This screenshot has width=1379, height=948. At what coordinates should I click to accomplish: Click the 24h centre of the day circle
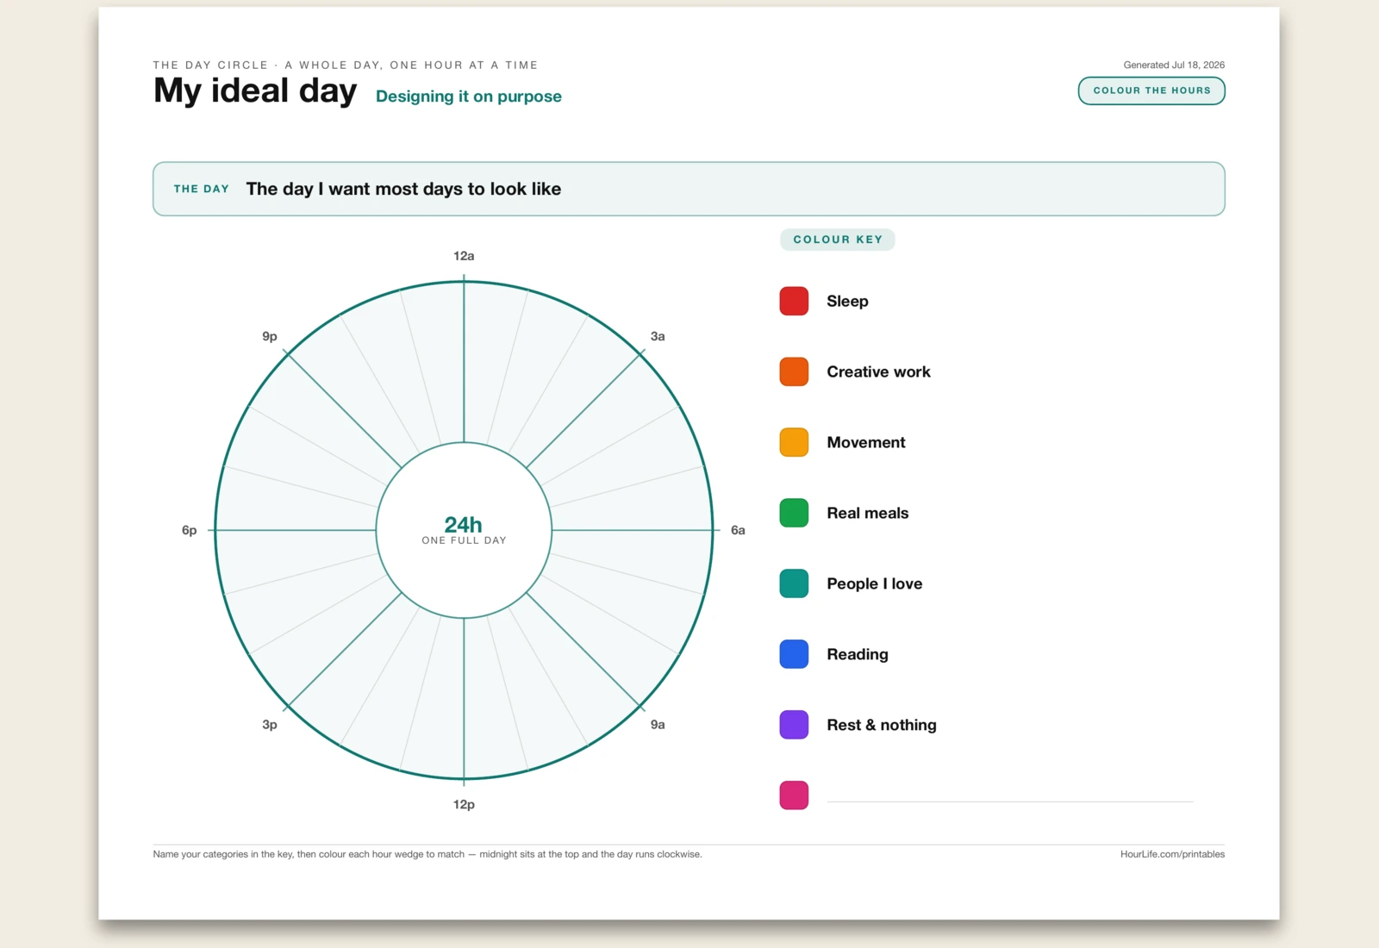464,530
